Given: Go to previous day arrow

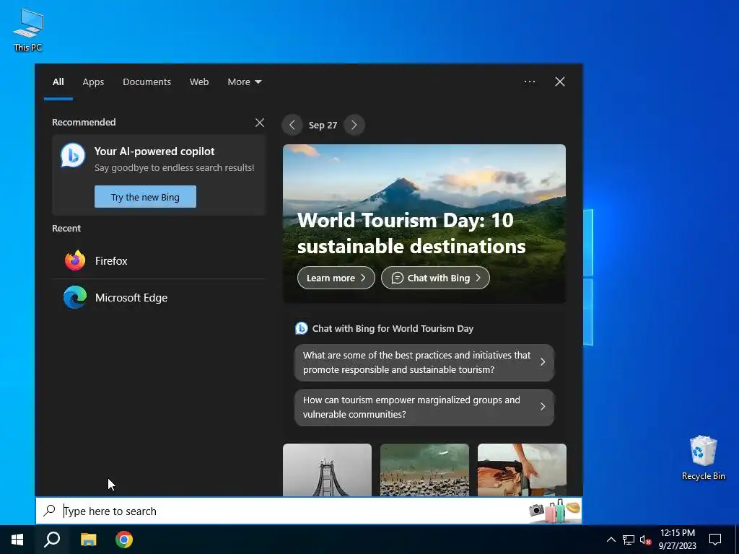Looking at the screenshot, I should click(292, 125).
